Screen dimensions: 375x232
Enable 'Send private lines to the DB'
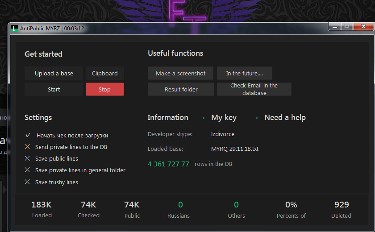pos(28,147)
